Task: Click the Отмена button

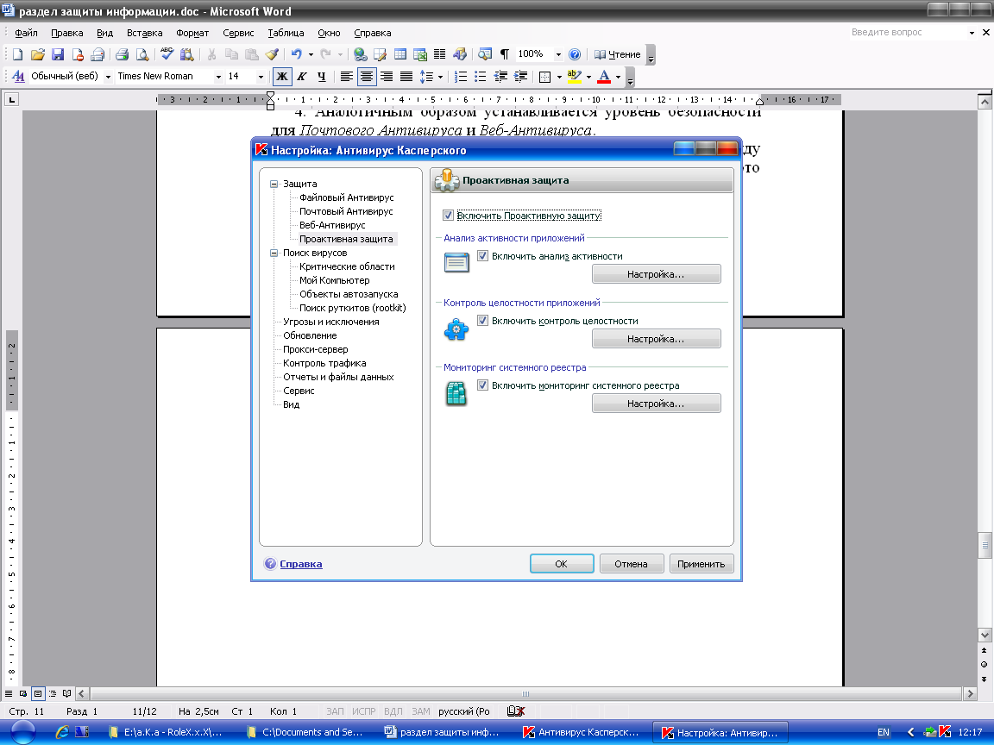Action: click(x=632, y=564)
